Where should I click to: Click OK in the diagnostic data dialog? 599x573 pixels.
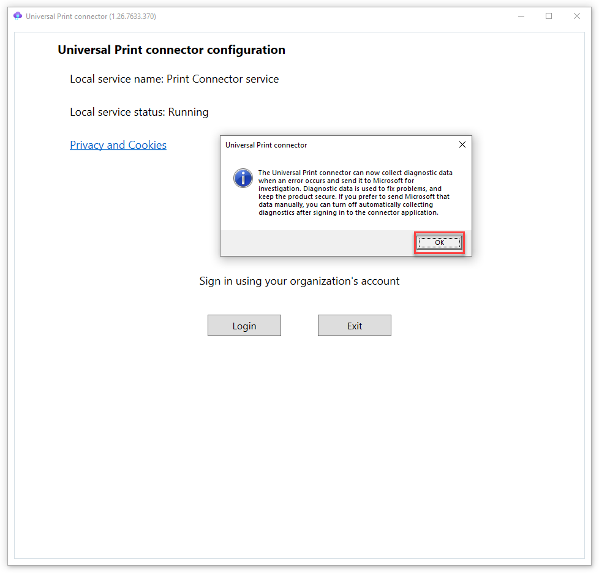click(x=439, y=242)
